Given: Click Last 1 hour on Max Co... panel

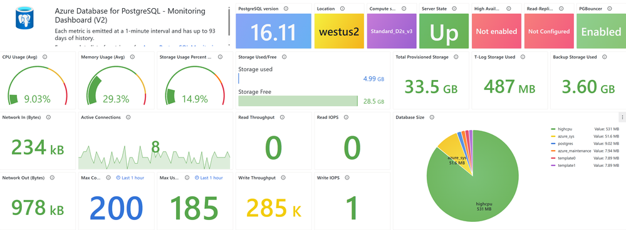Looking at the screenshot, I should coord(130,178).
